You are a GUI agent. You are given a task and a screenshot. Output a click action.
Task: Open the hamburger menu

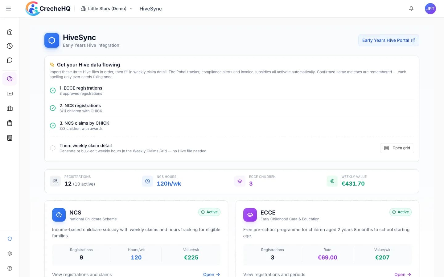9,9
